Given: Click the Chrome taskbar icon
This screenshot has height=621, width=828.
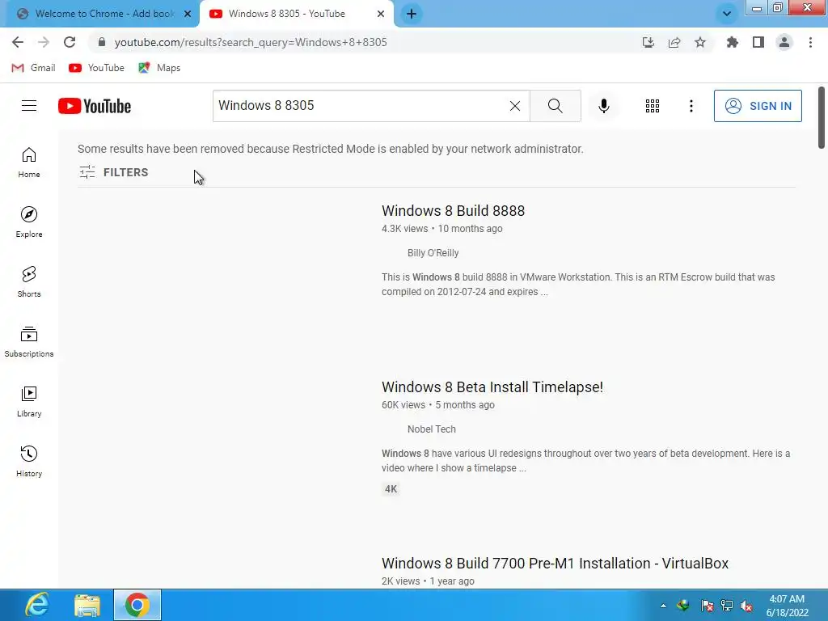Looking at the screenshot, I should pyautogui.click(x=137, y=605).
